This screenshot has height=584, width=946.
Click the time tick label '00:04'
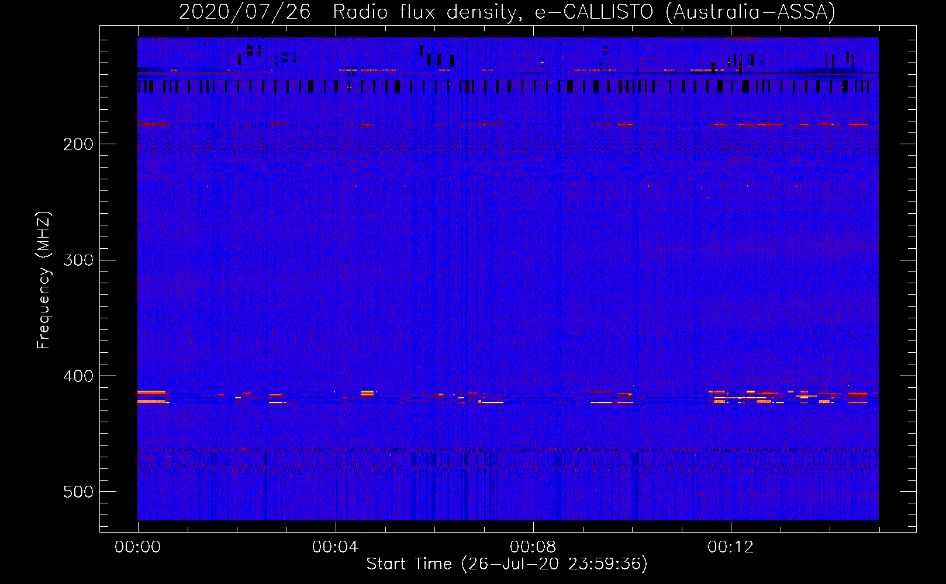(x=335, y=547)
